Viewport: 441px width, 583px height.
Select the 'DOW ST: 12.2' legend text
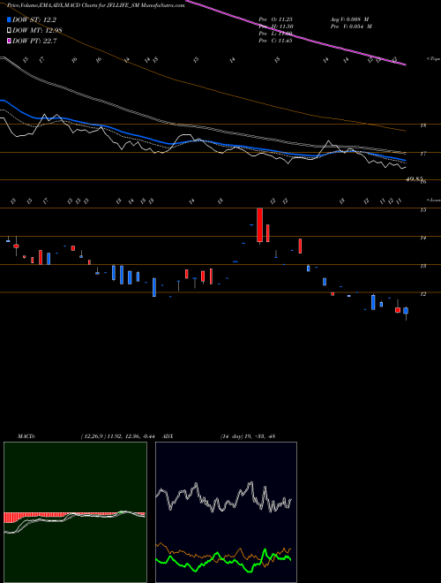pyautogui.click(x=34, y=19)
